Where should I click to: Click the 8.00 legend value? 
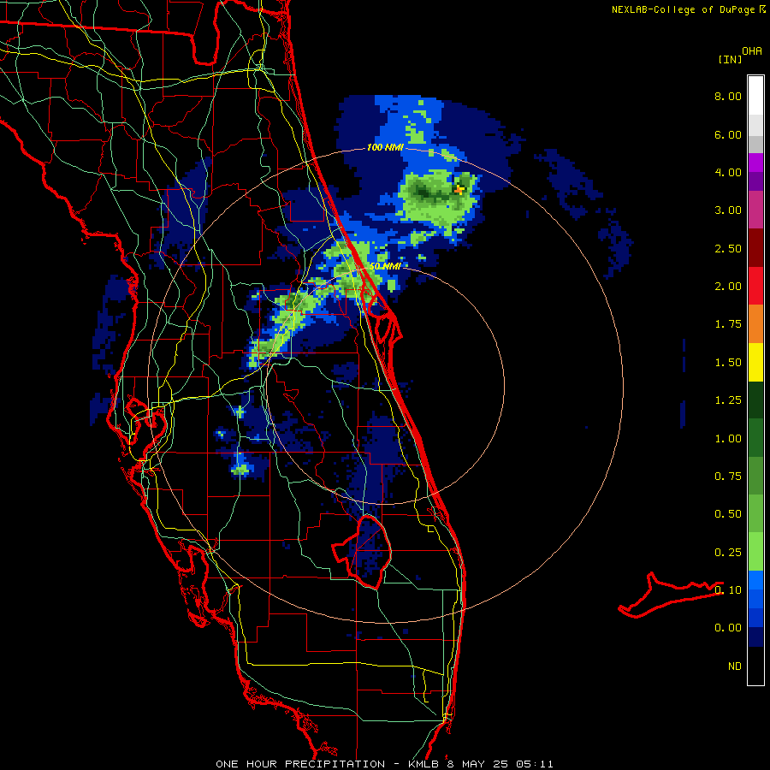click(x=728, y=96)
